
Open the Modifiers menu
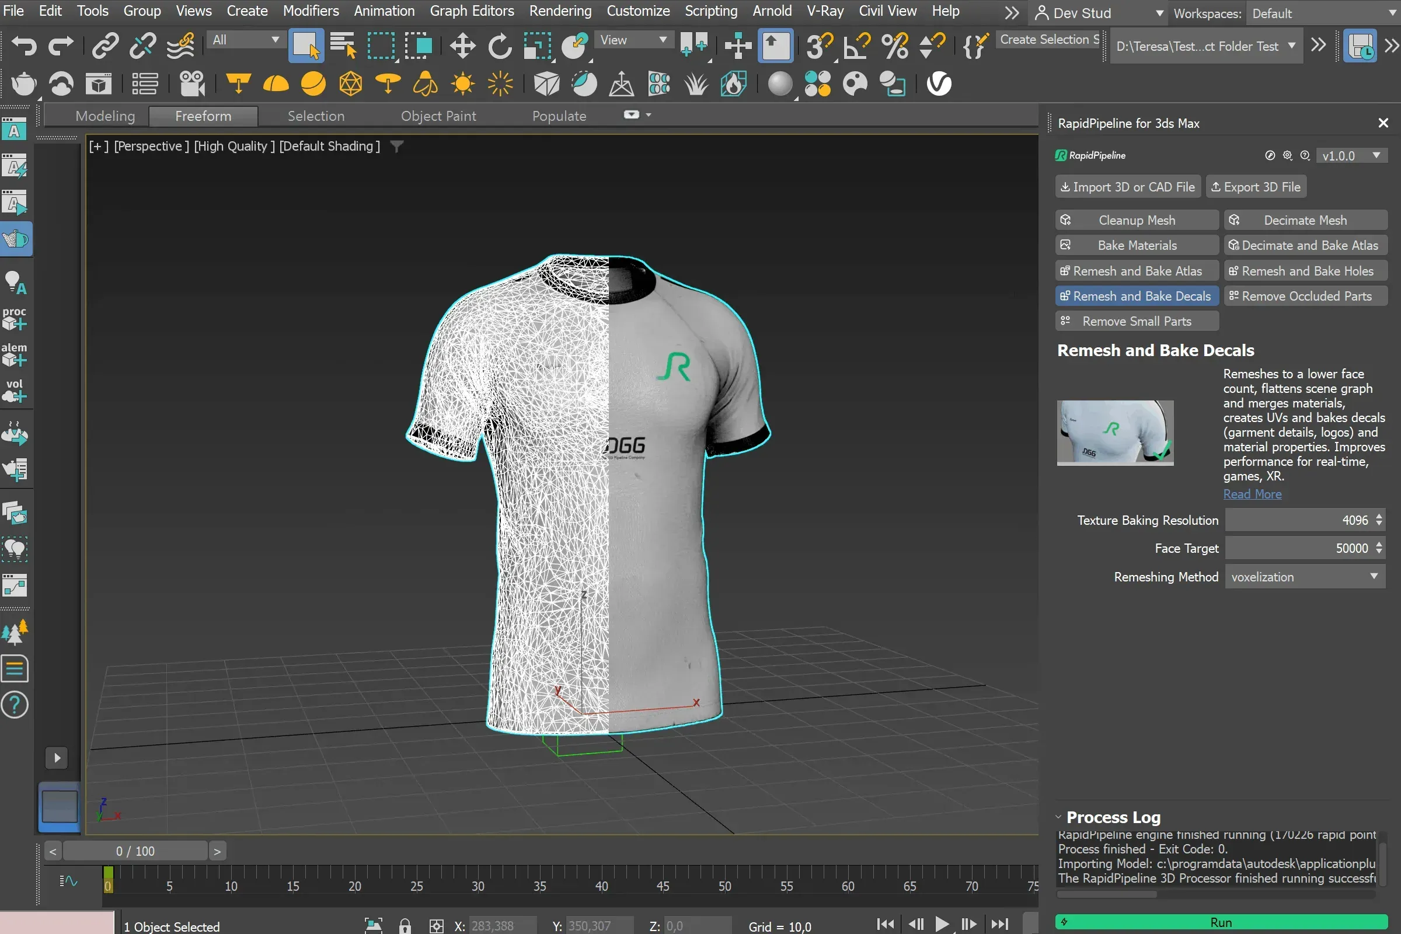coord(311,11)
